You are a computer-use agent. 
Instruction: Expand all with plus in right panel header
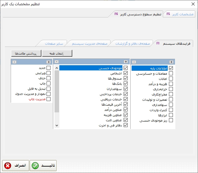point(171,62)
